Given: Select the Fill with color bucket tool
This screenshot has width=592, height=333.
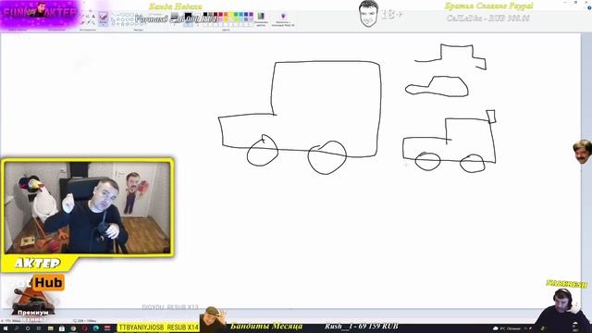Looking at the screenshot, I should [x=88, y=17].
